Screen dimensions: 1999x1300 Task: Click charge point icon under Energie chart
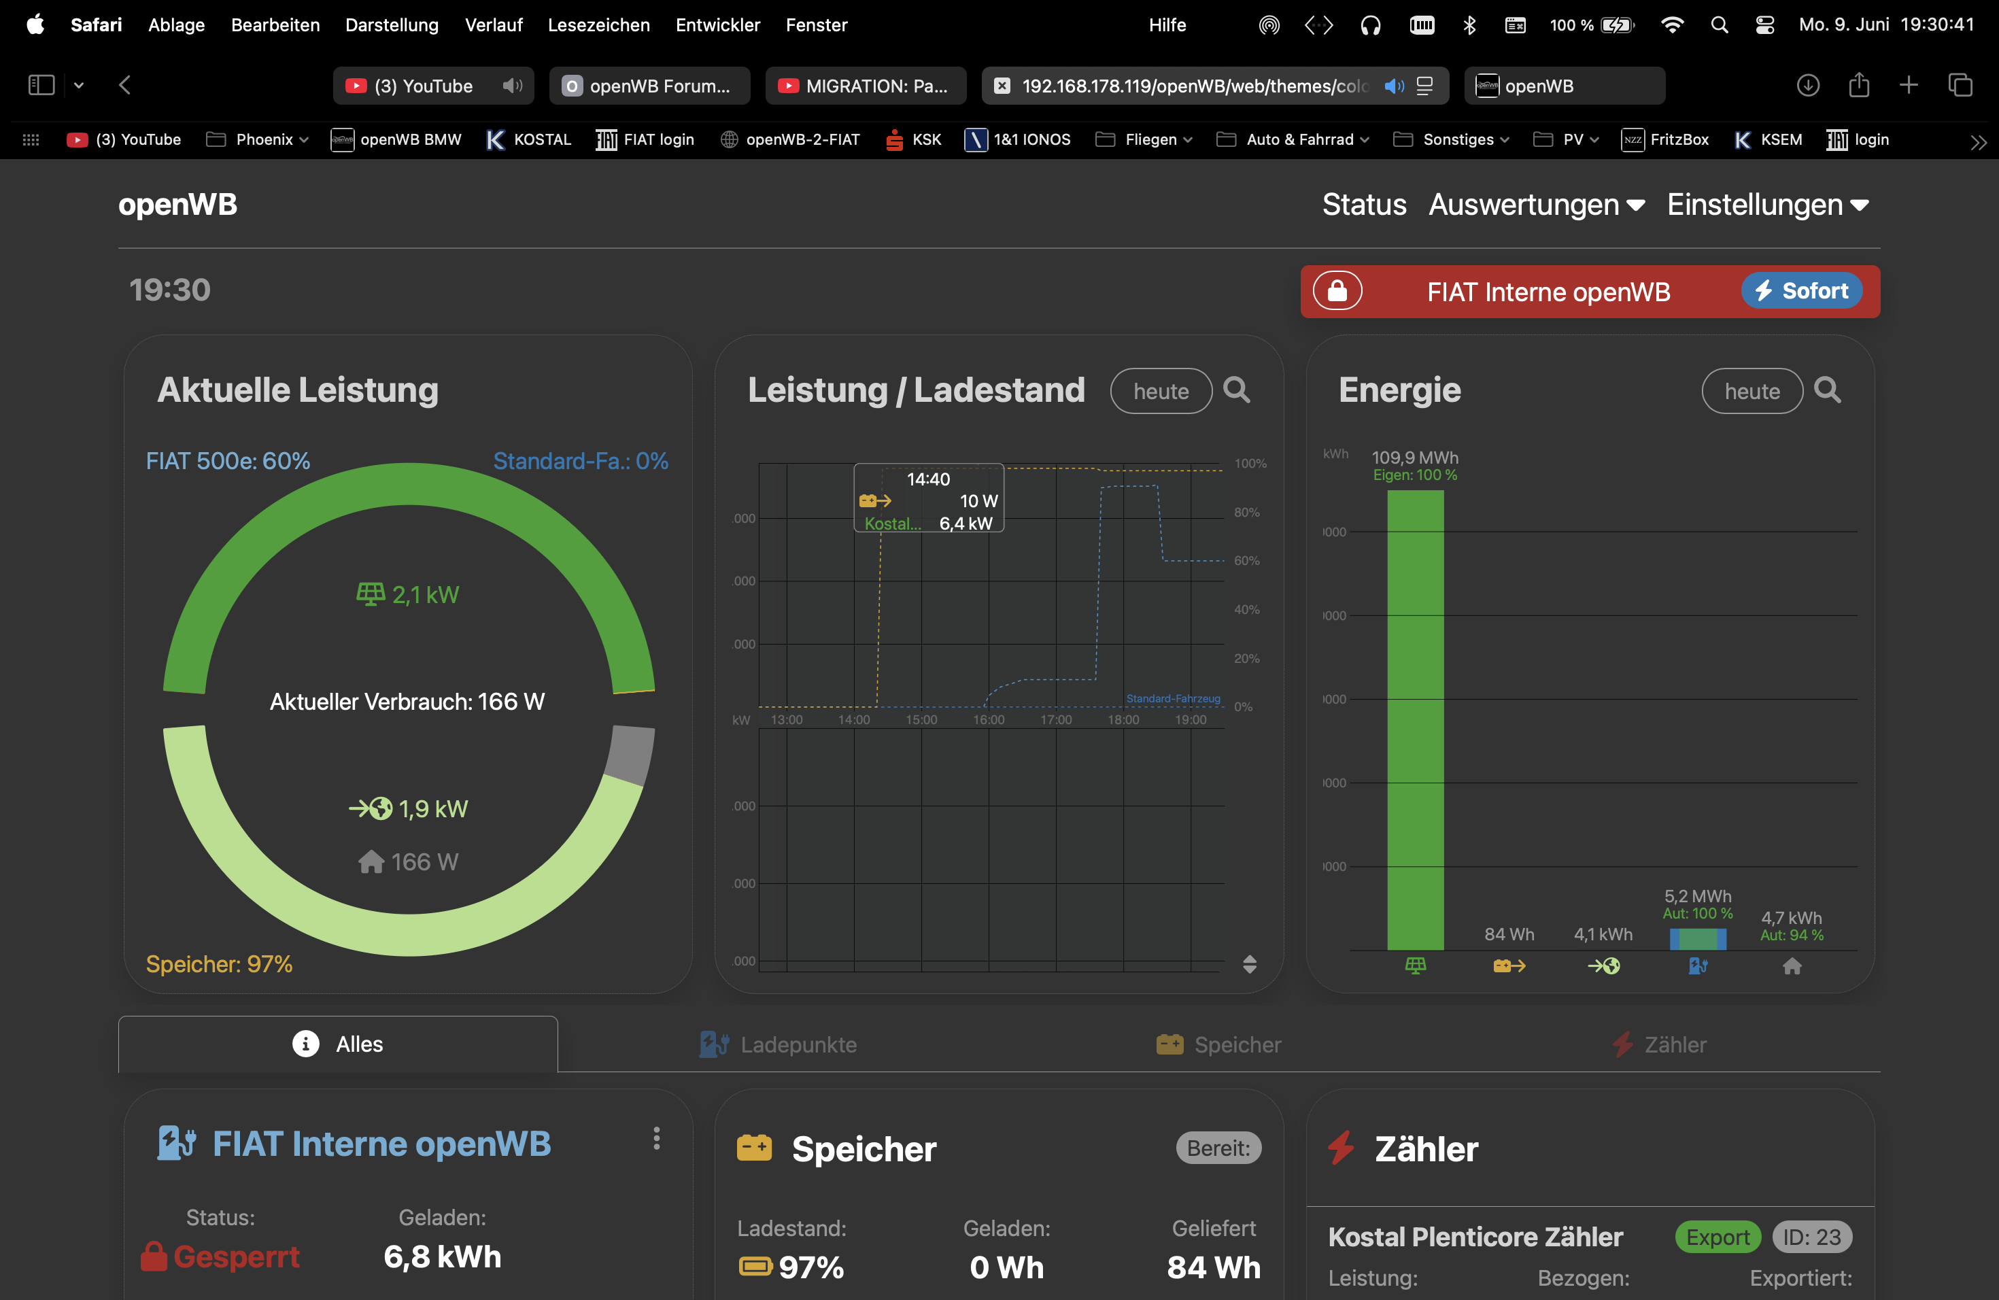[1698, 965]
